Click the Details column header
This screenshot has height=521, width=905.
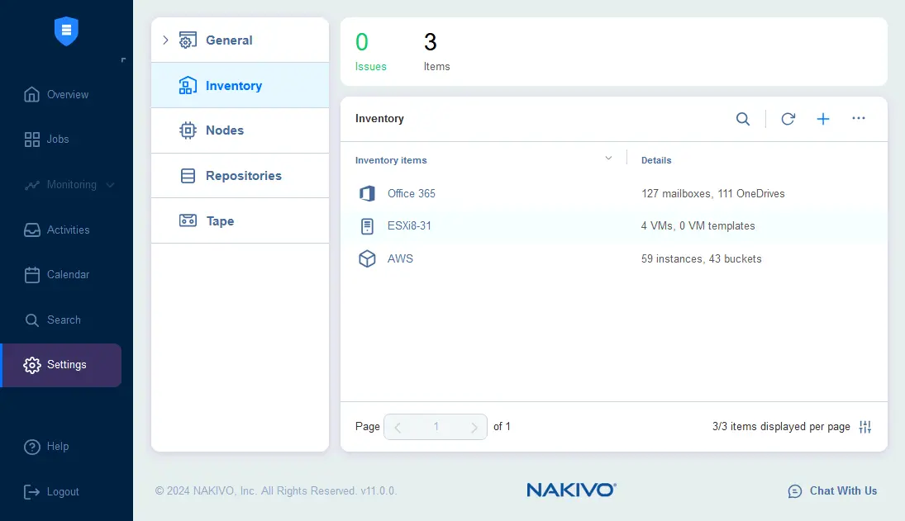tap(656, 160)
